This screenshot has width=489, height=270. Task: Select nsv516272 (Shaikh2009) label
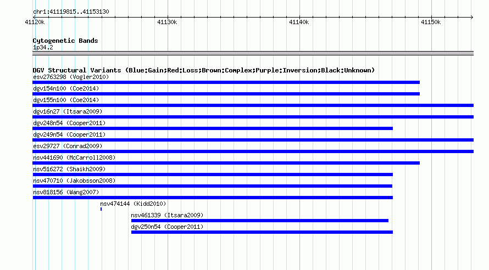[x=69, y=169]
